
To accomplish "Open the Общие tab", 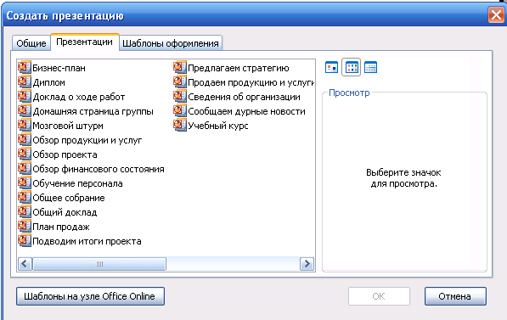I will 31,43.
